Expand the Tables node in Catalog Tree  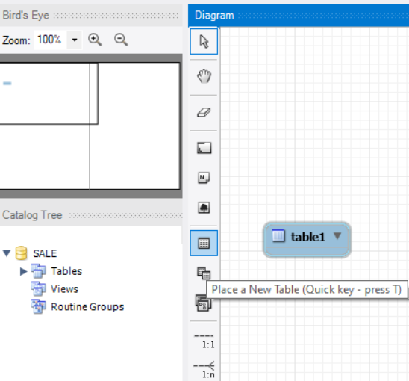(x=23, y=271)
